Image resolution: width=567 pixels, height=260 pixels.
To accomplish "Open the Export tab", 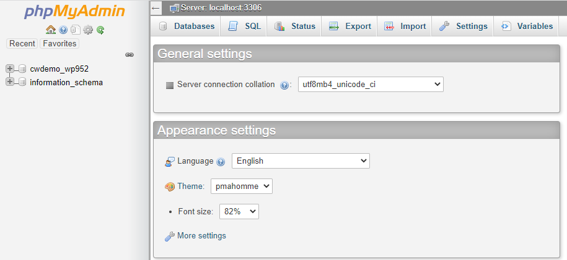I will (350, 27).
